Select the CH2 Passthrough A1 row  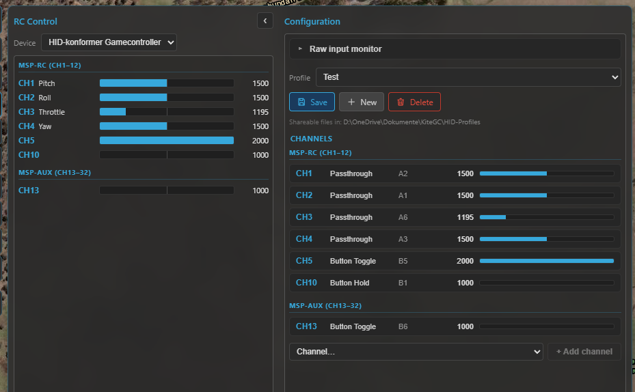[x=455, y=195]
